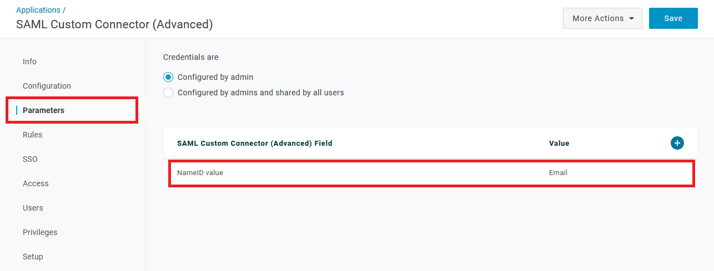Click the Value column header

[x=559, y=143]
